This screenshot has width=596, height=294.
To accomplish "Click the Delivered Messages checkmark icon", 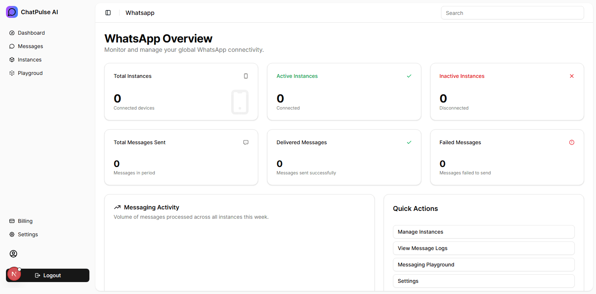I will (x=409, y=142).
